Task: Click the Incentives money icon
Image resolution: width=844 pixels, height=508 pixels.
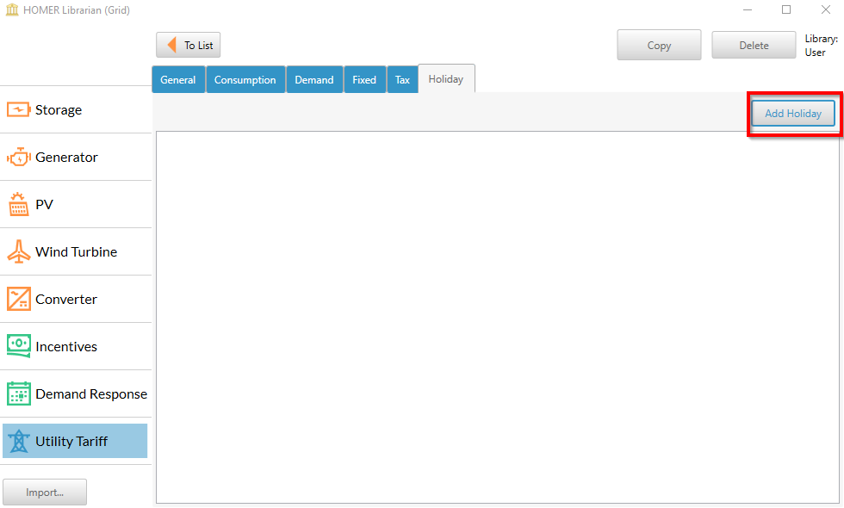Action: click(18, 346)
